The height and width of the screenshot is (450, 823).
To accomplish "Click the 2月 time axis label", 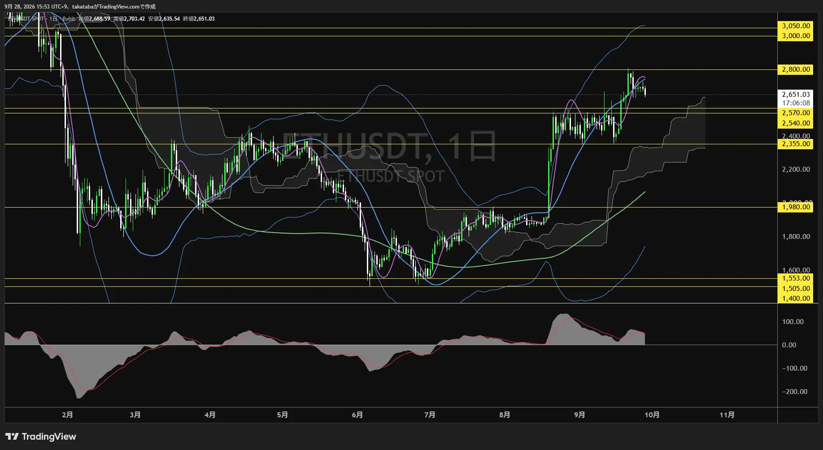I will pos(67,415).
